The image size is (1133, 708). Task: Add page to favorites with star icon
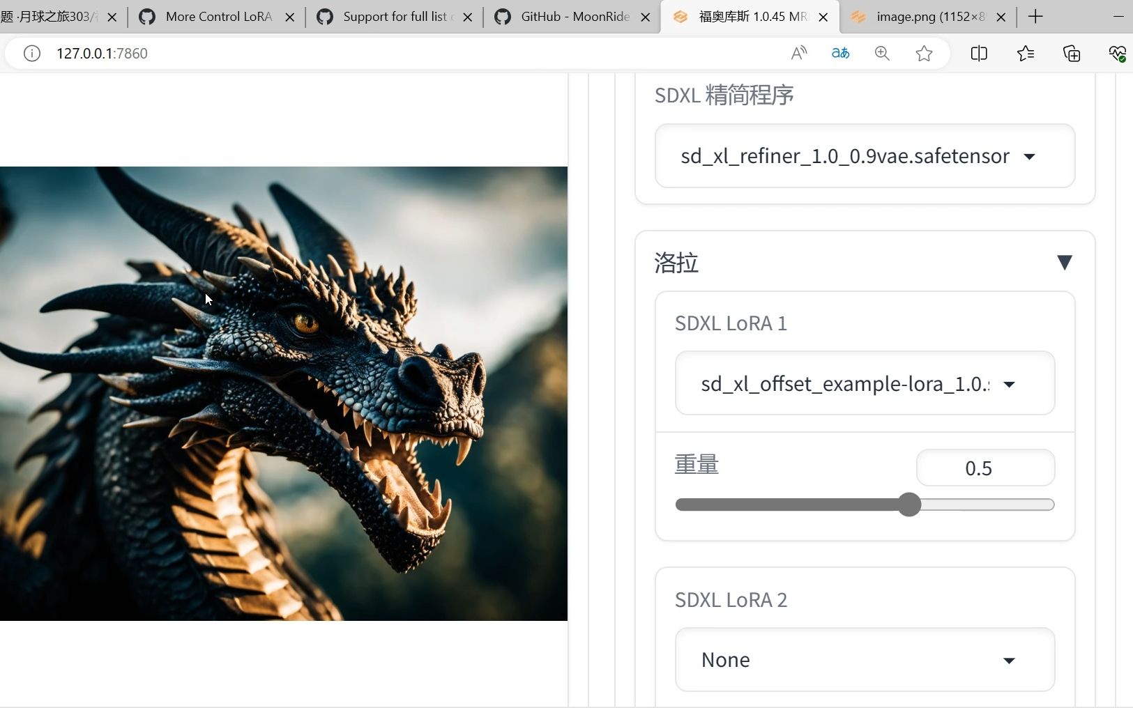924,53
